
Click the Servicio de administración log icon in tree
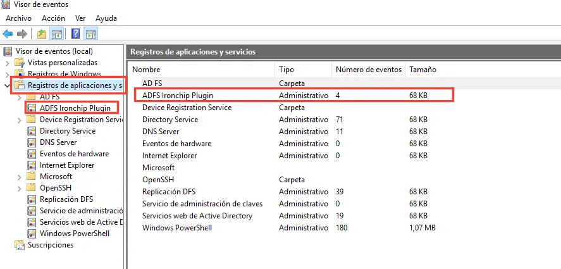point(32,211)
